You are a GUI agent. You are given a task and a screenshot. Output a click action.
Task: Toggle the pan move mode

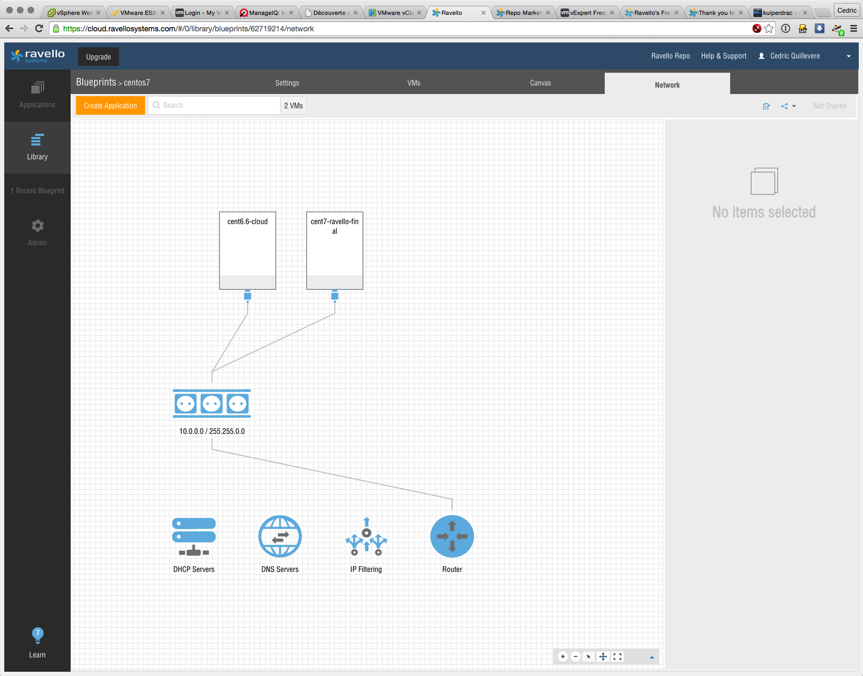coord(603,657)
